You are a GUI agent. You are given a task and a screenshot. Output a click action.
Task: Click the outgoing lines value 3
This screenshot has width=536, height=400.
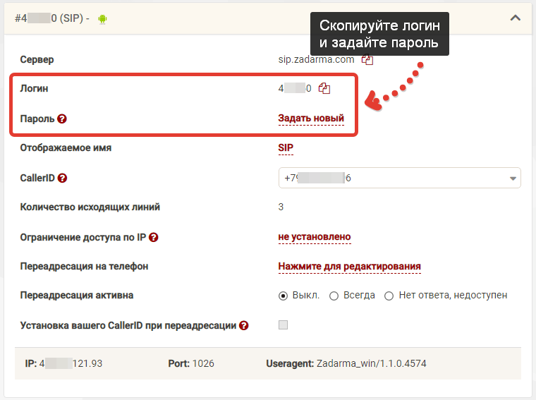[281, 207]
